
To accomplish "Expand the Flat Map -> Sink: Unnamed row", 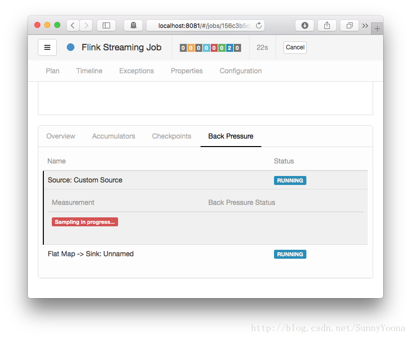I will [x=205, y=254].
